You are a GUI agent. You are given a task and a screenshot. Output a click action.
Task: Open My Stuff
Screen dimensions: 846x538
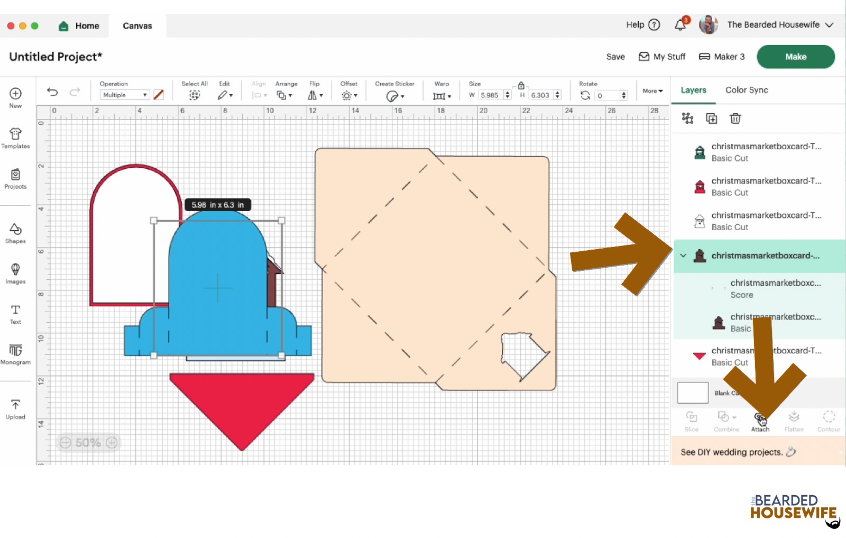click(662, 57)
